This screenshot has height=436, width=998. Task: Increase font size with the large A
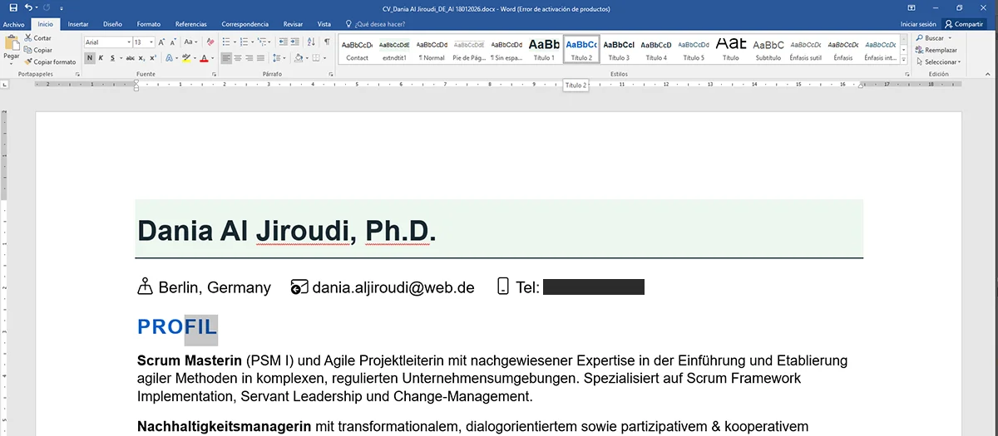click(x=161, y=42)
